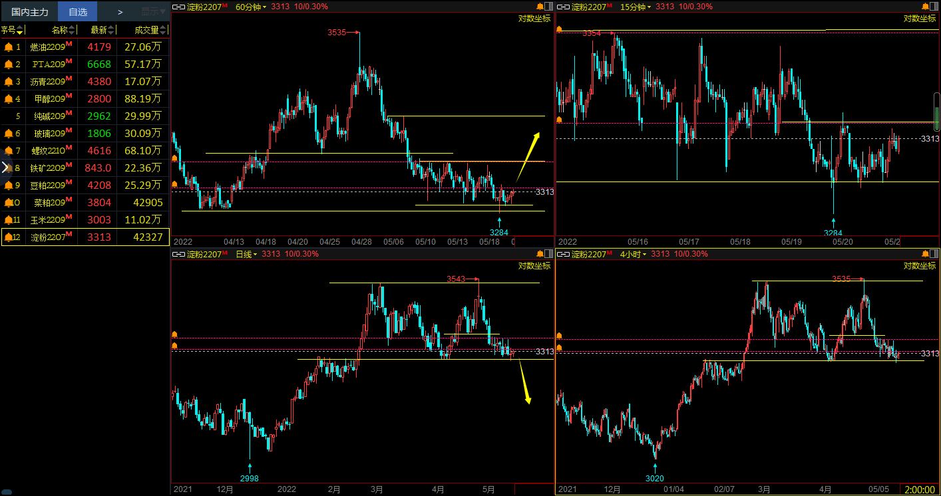
Task: Click the alert bell atop the 15分钟 chart
Action: [924, 7]
